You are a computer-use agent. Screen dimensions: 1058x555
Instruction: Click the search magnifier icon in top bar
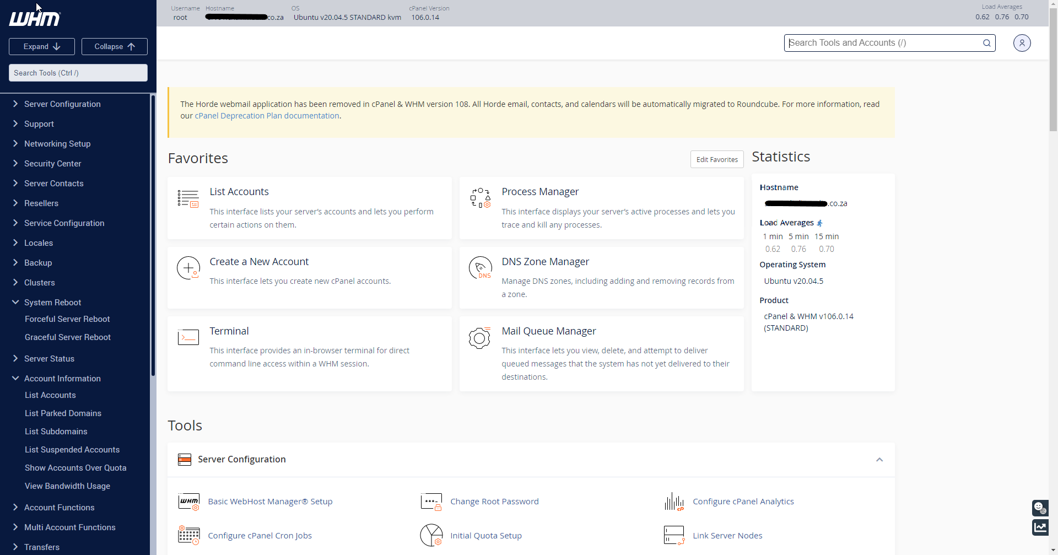pyautogui.click(x=987, y=43)
